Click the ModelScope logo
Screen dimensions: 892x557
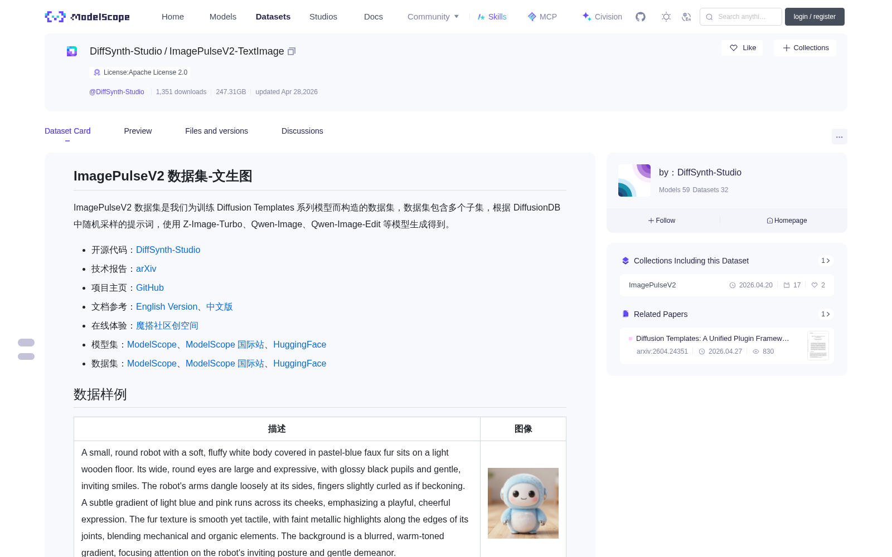click(x=87, y=17)
